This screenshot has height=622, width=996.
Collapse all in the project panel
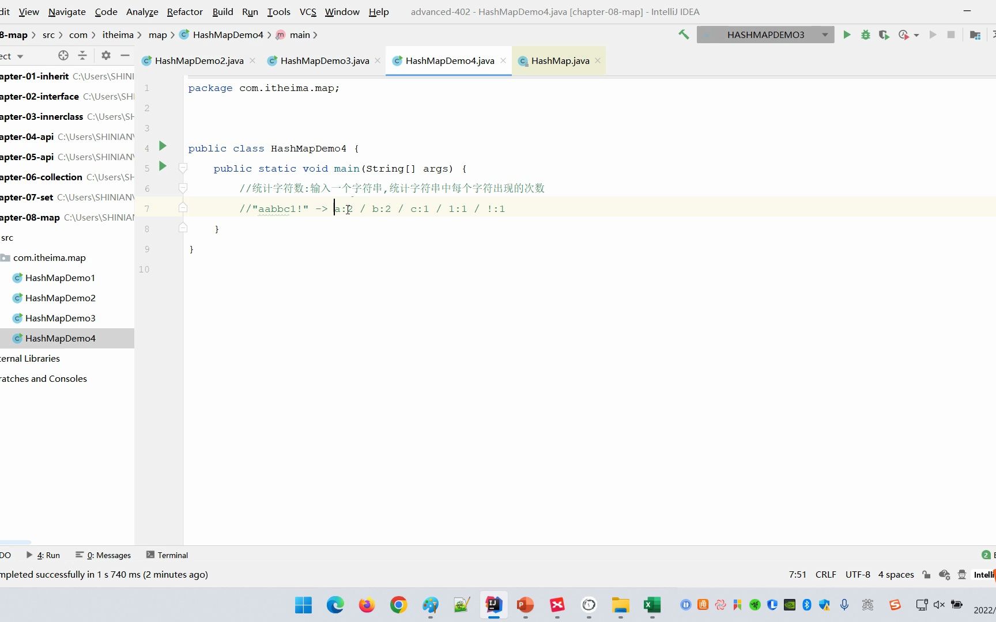point(82,55)
